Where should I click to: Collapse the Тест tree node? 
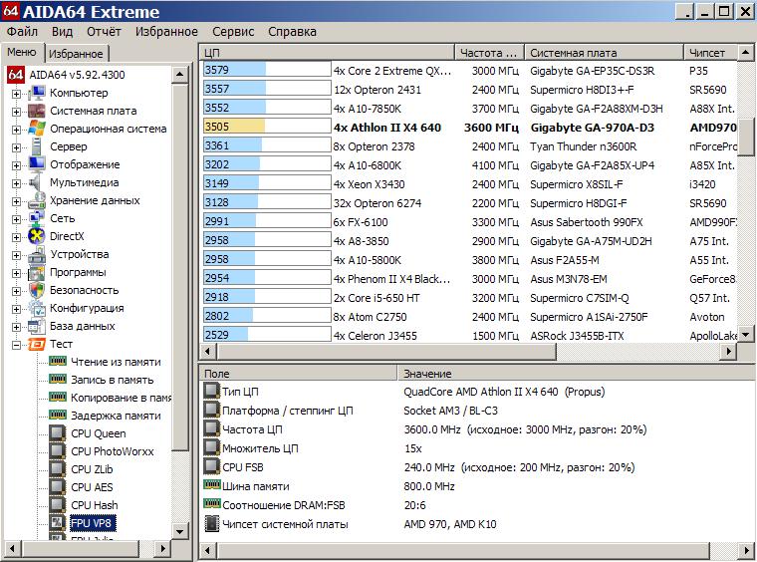click(x=16, y=345)
